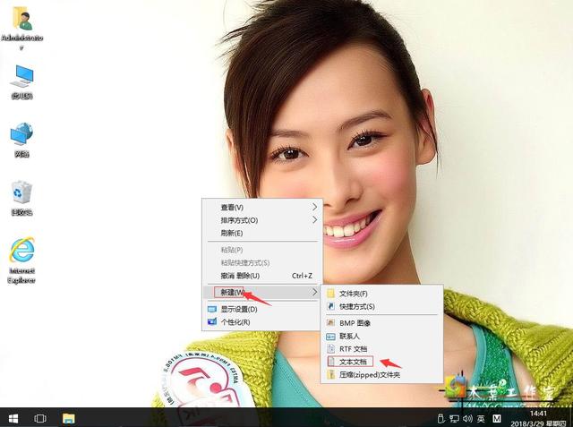Select the Network desktop icon
The image size is (573, 427).
[21, 140]
